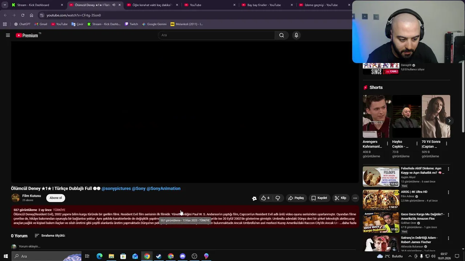Open the Gmail bookmark
The width and height of the screenshot is (465, 261).
point(41,24)
